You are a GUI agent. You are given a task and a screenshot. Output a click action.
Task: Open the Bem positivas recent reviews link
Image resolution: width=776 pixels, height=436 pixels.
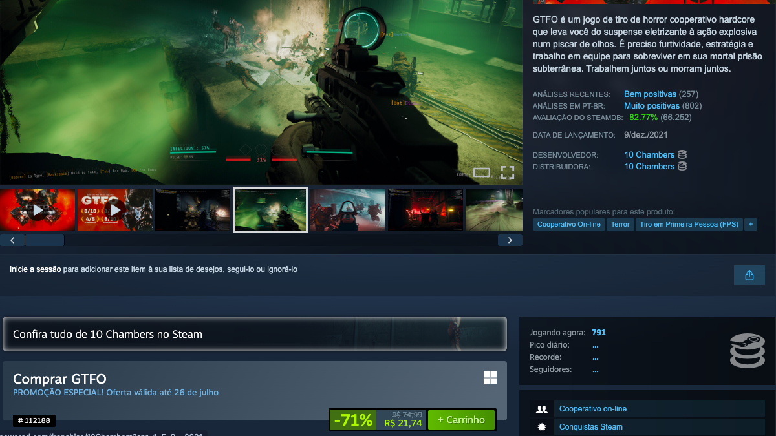pyautogui.click(x=650, y=94)
